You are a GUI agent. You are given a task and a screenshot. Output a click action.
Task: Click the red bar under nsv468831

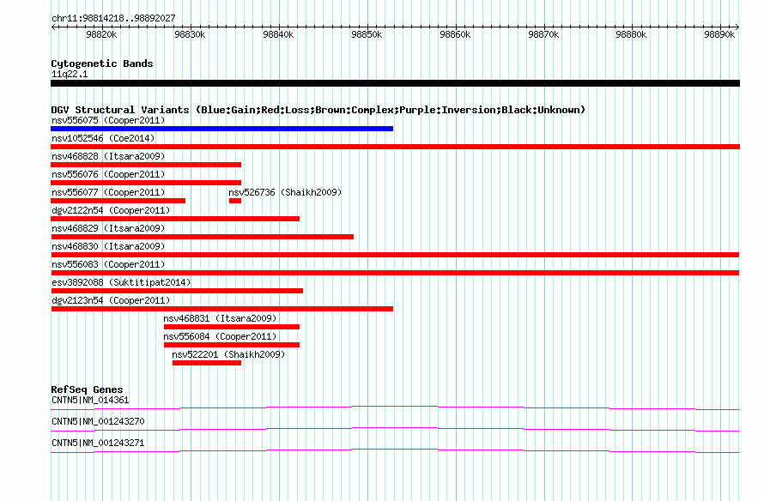click(x=232, y=327)
